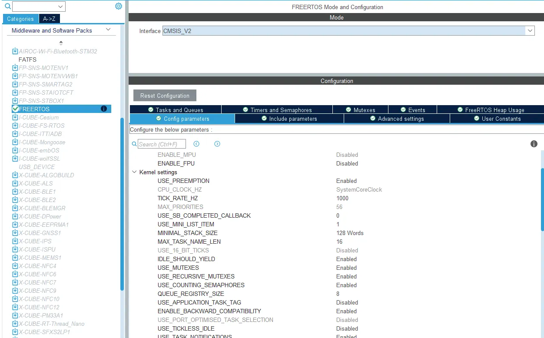Click the parameter search magnifier icon
Screen dimensions: 544x338
click(x=135, y=144)
